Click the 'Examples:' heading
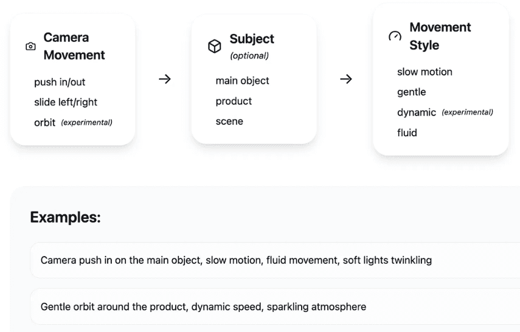 click(65, 218)
